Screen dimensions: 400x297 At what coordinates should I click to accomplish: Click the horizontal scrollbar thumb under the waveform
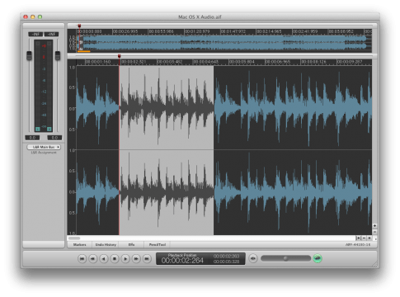click(74, 238)
